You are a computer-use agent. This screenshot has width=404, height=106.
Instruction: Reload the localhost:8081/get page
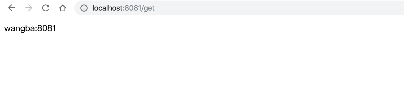click(x=46, y=8)
